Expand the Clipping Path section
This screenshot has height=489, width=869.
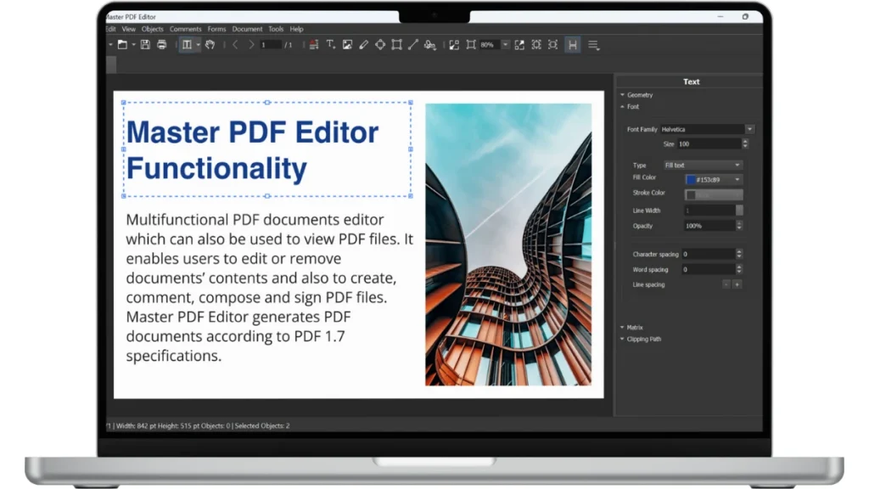coord(643,339)
